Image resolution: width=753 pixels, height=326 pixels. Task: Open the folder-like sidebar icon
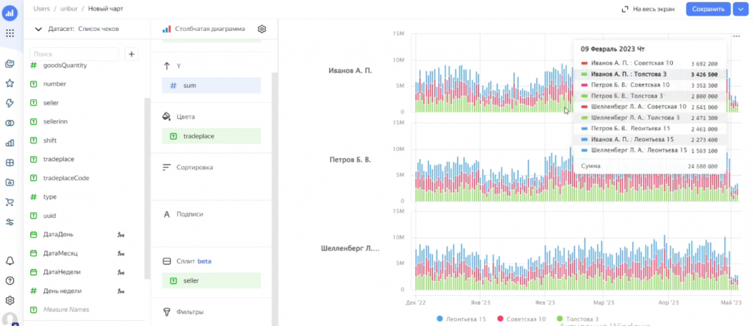[x=10, y=182]
